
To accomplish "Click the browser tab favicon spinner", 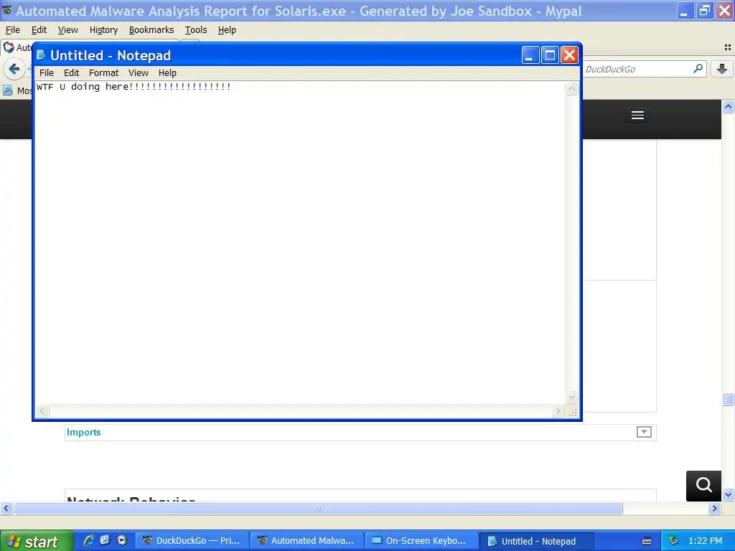I will tap(9, 47).
